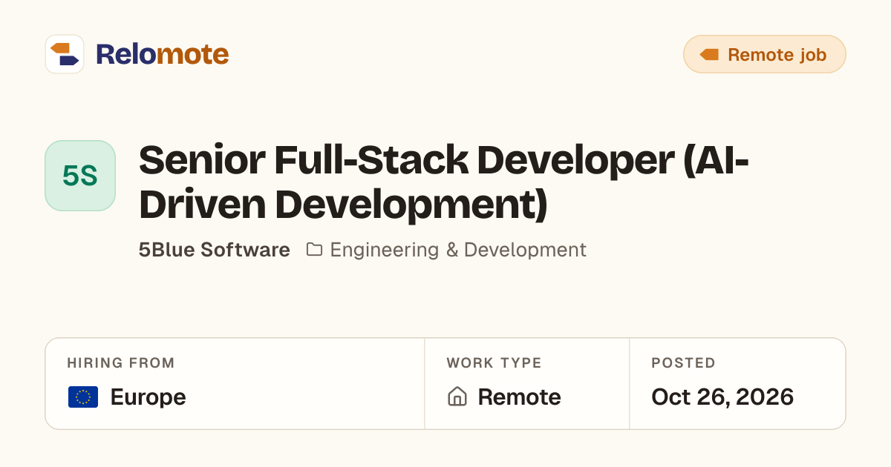Open the Relomote brand name link
The width and height of the screenshot is (891, 467).
tap(162, 54)
